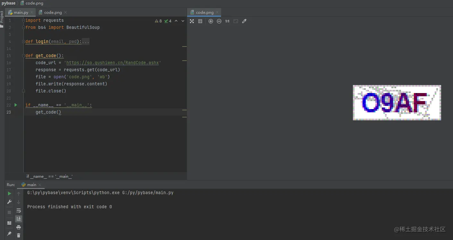This screenshot has height=240, width=453.
Task: Collapse the import block at line 1
Action: point(23,21)
